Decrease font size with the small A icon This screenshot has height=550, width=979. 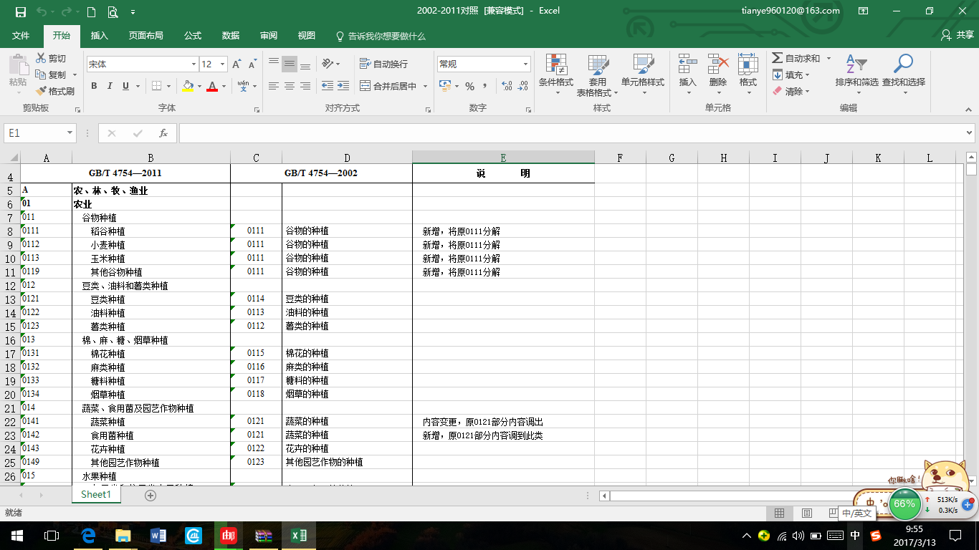click(x=252, y=64)
